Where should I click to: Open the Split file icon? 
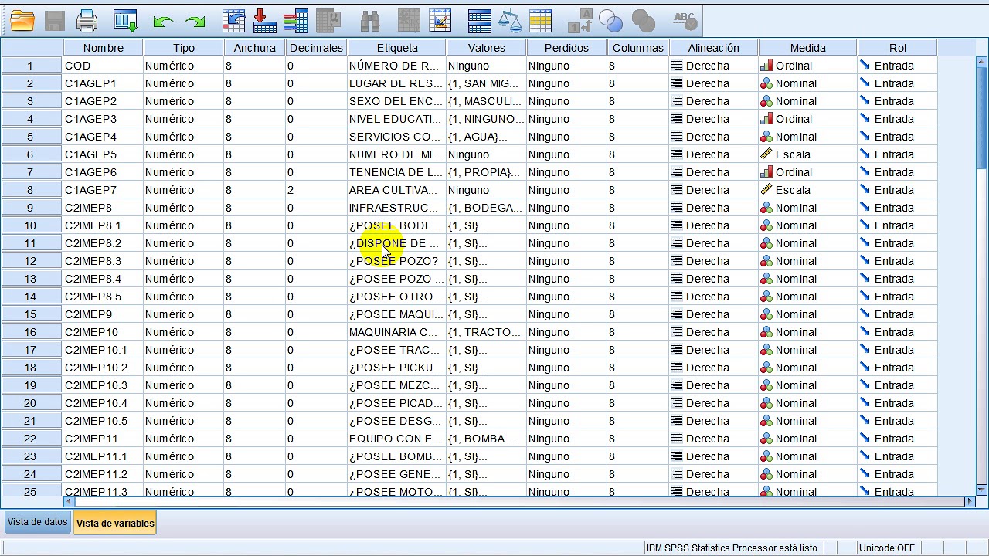(480, 21)
